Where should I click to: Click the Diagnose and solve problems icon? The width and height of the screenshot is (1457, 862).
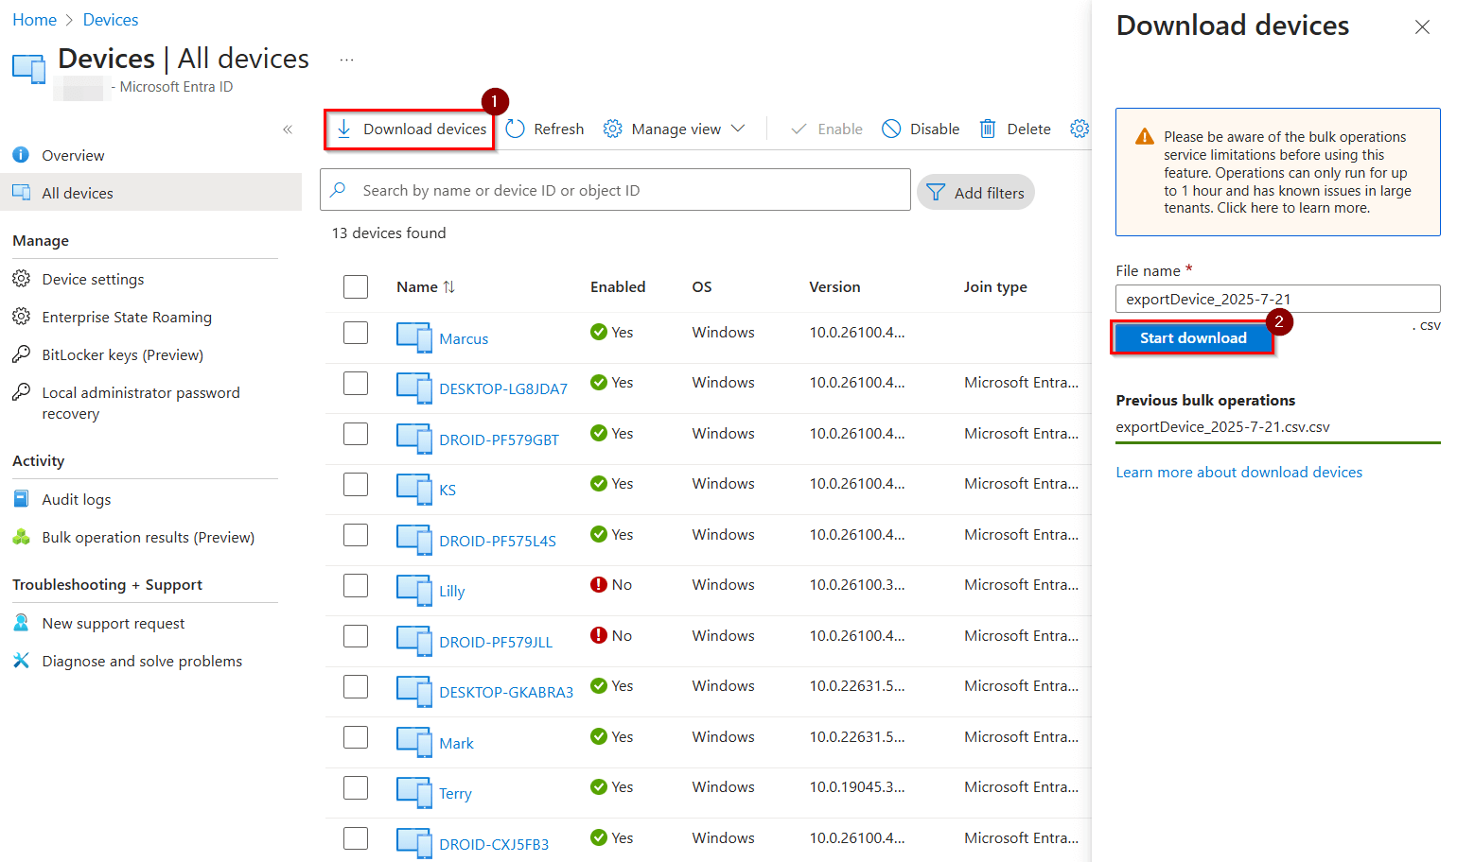point(22,661)
